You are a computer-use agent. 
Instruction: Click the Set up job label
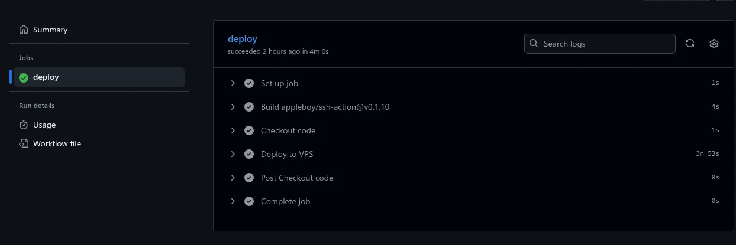pyautogui.click(x=279, y=83)
